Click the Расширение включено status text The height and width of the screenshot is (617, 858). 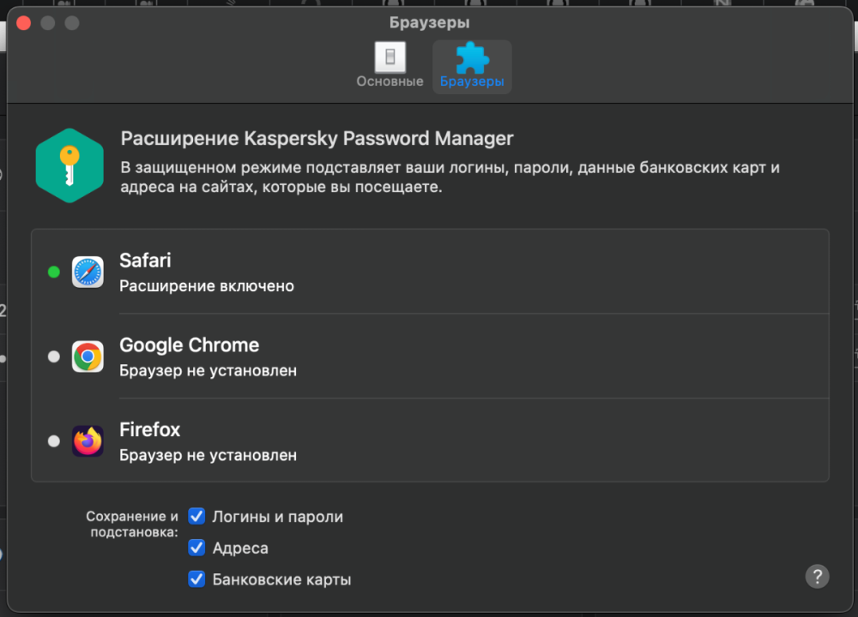coord(207,286)
